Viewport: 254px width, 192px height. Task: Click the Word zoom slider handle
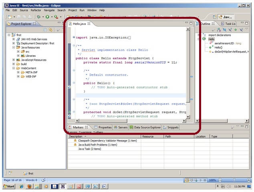tap(234, 180)
